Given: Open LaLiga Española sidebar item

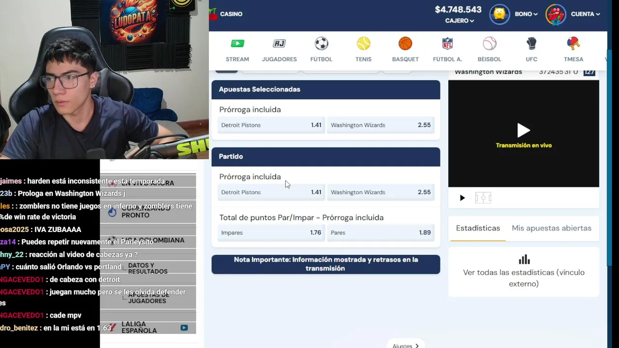Looking at the screenshot, I should (x=139, y=327).
